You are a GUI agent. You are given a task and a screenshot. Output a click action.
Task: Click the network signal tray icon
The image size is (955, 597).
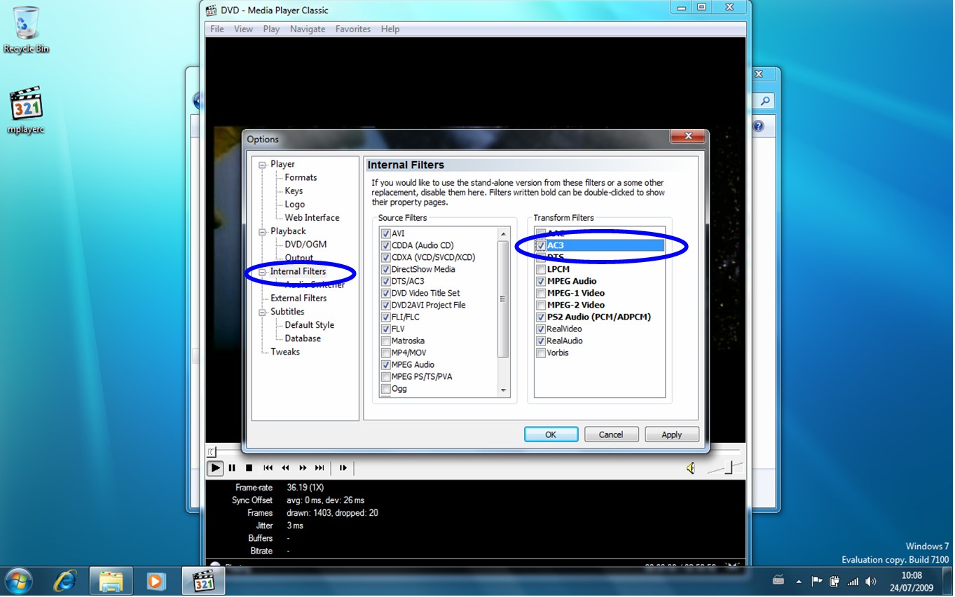pos(853,581)
